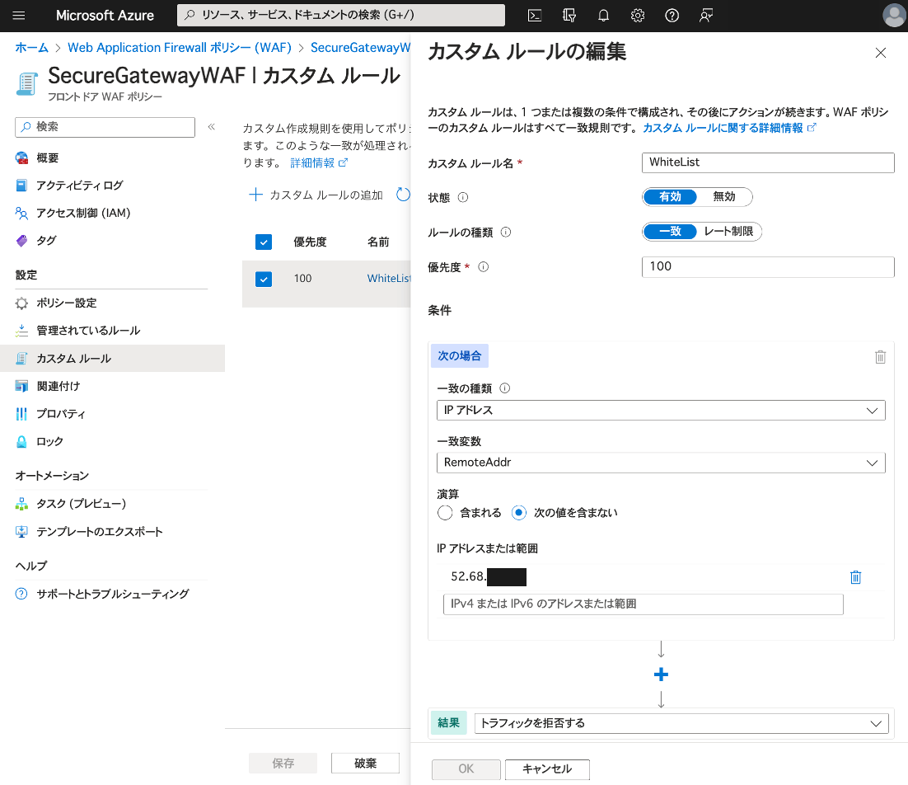908x785 pixels.
Task: Select the 含まれる radio button
Action: [x=445, y=513]
